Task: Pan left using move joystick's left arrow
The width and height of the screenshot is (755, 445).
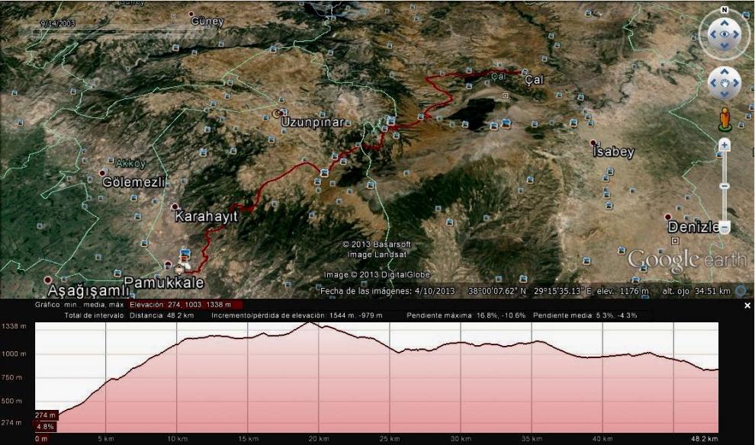Action: [712, 82]
